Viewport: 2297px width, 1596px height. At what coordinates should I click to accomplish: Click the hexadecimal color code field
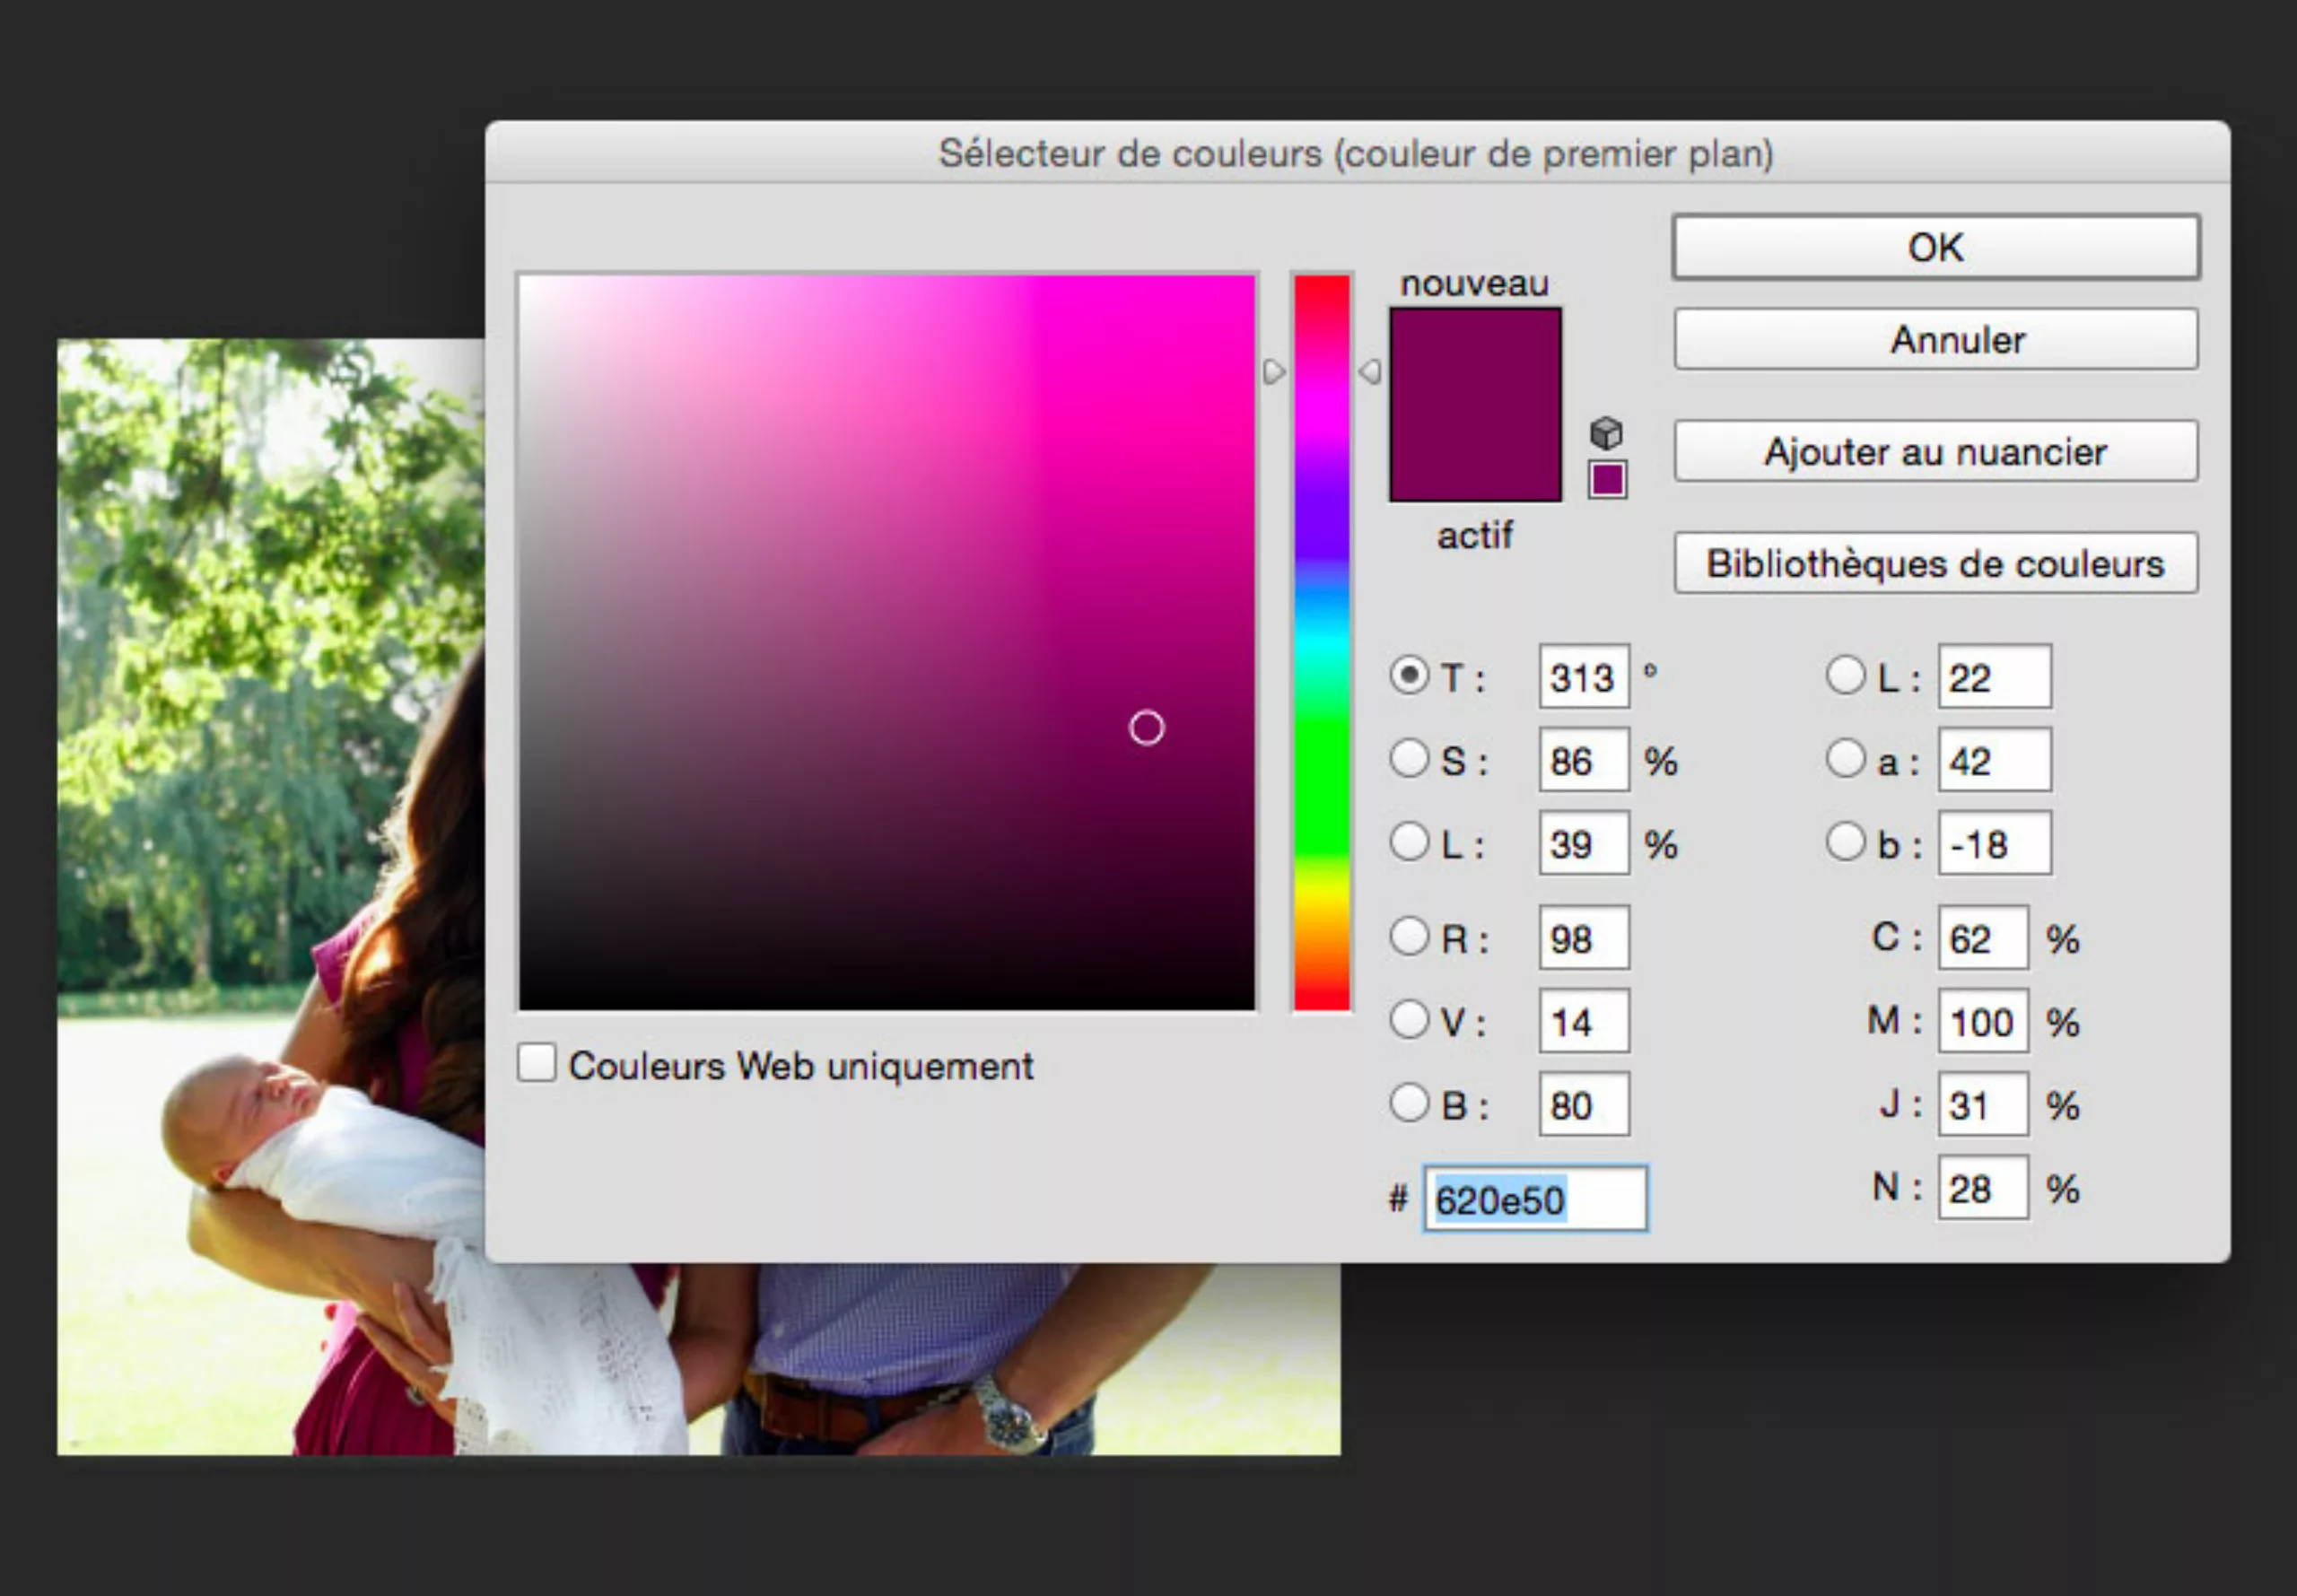coord(1534,1198)
